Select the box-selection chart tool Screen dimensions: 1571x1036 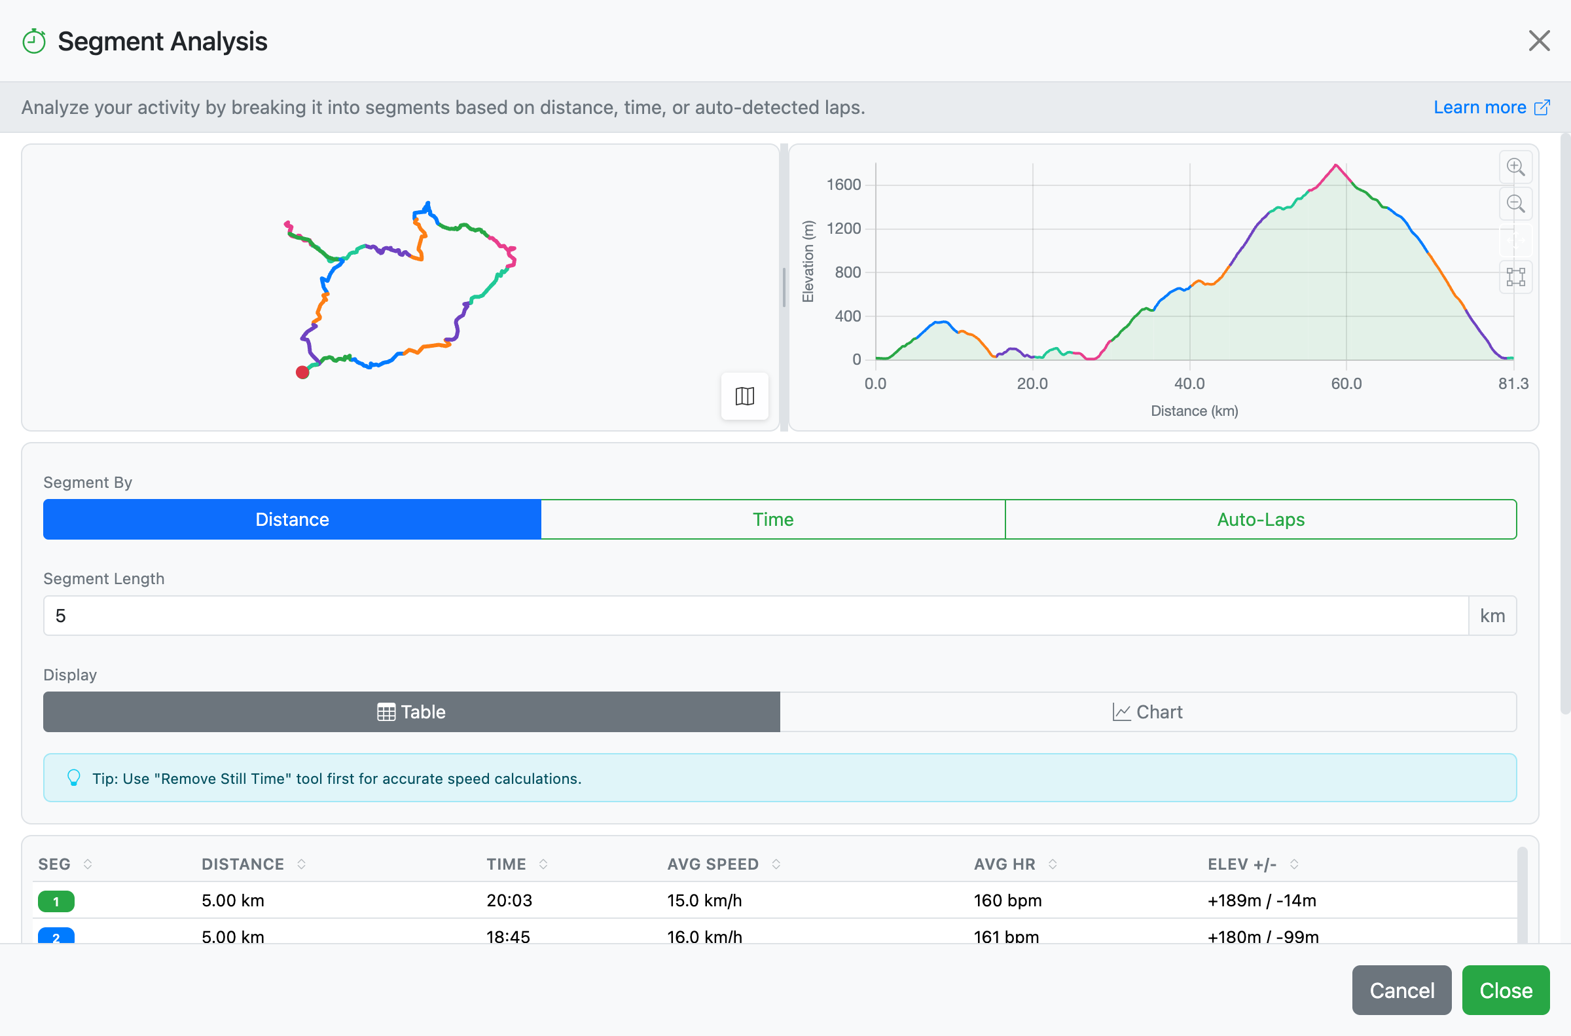coord(1515,277)
